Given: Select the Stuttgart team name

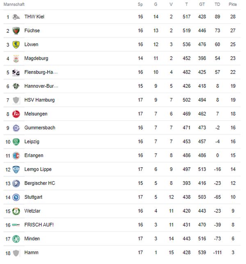Looking at the screenshot, I should coord(33,197).
